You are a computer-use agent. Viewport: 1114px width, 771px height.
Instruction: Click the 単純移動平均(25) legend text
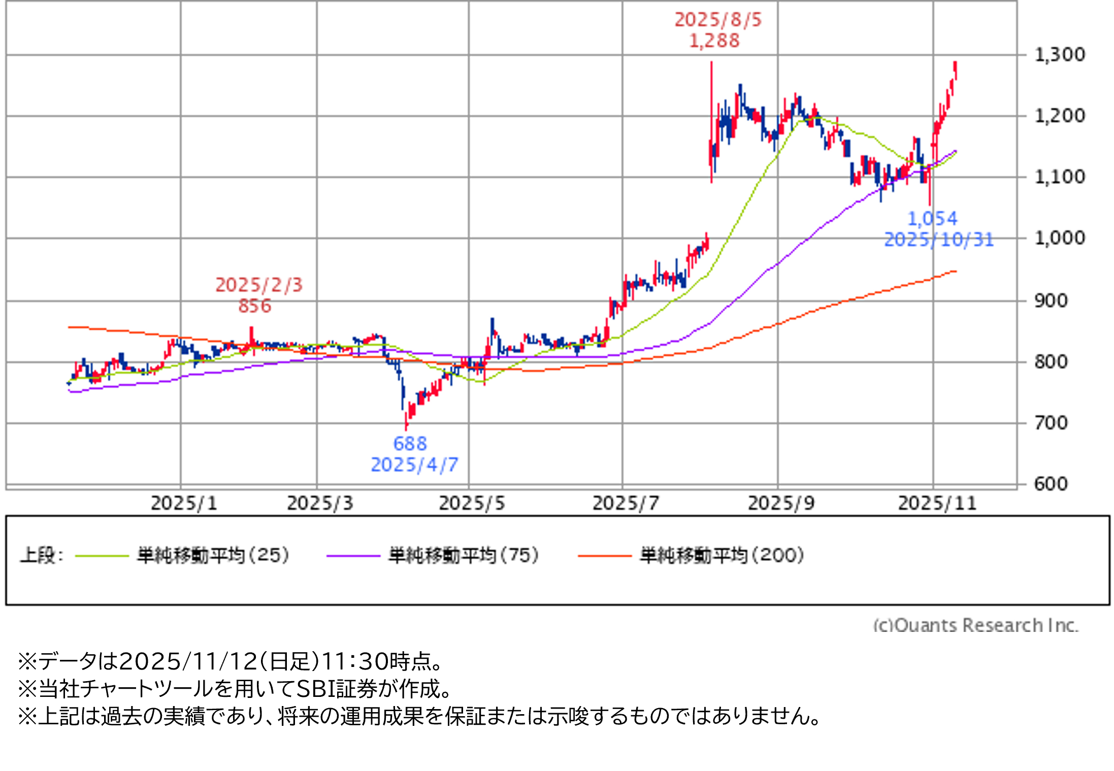click(213, 555)
